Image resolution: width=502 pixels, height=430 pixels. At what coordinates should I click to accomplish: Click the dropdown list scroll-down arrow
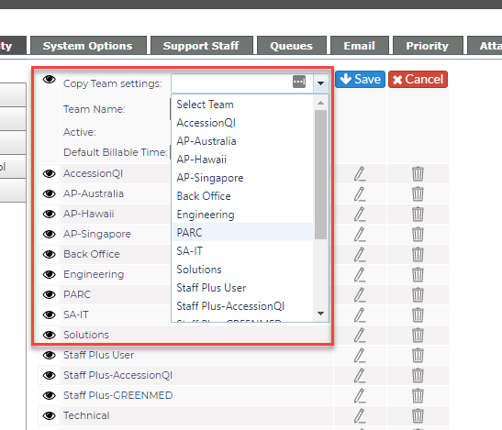pos(321,314)
